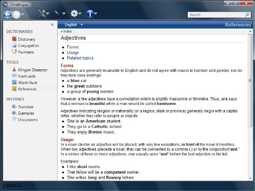The image size is (255, 191).
Task: Click the red Usage: heading text
Action: coord(67,140)
